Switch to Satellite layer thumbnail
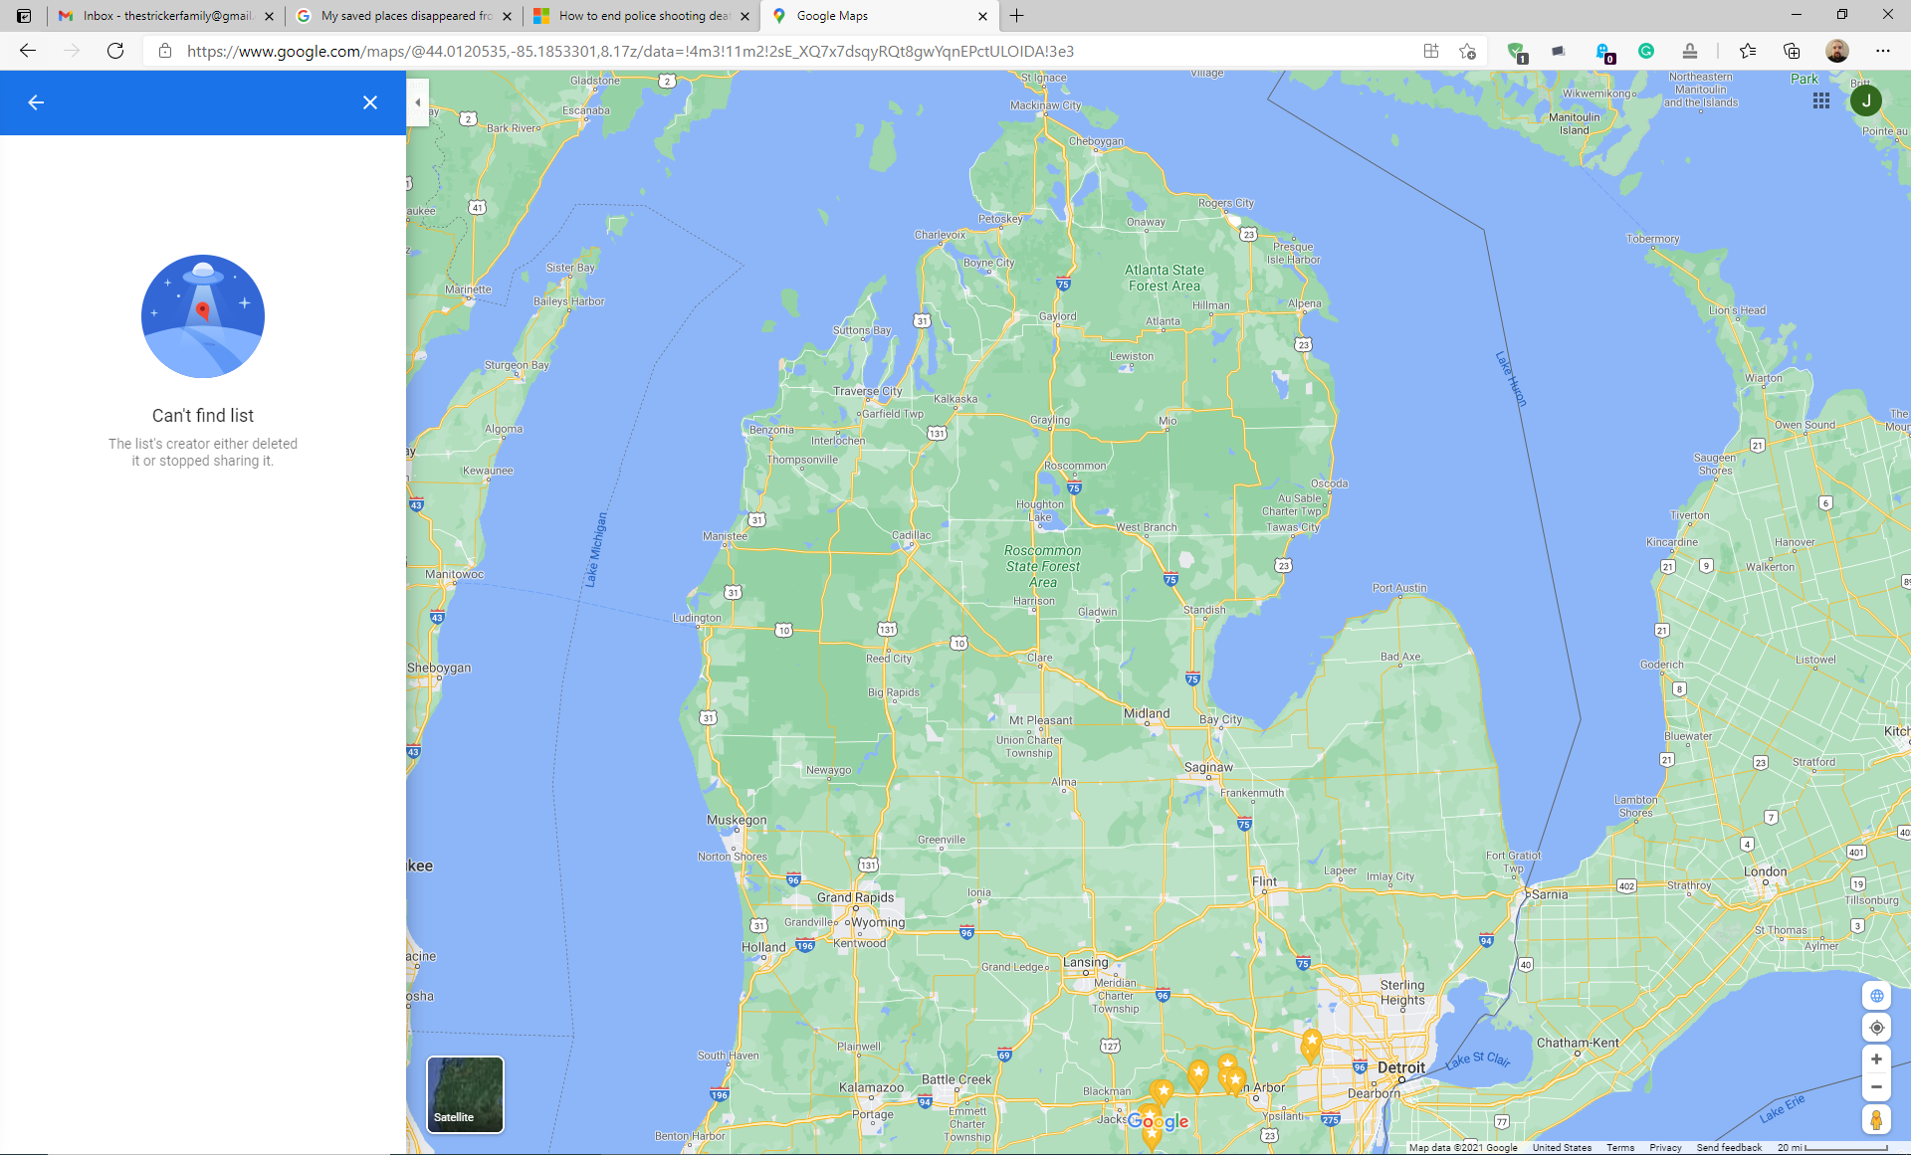 (x=465, y=1094)
